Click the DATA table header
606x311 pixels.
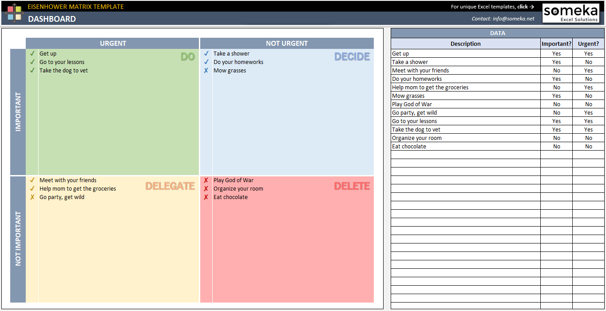pyautogui.click(x=497, y=33)
